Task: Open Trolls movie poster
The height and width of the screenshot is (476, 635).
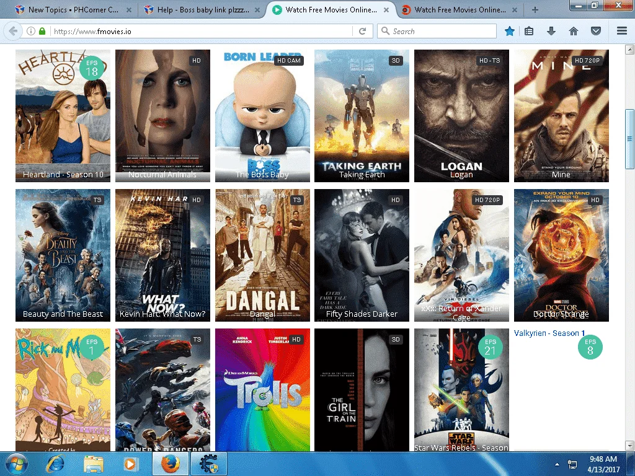Action: point(262,390)
